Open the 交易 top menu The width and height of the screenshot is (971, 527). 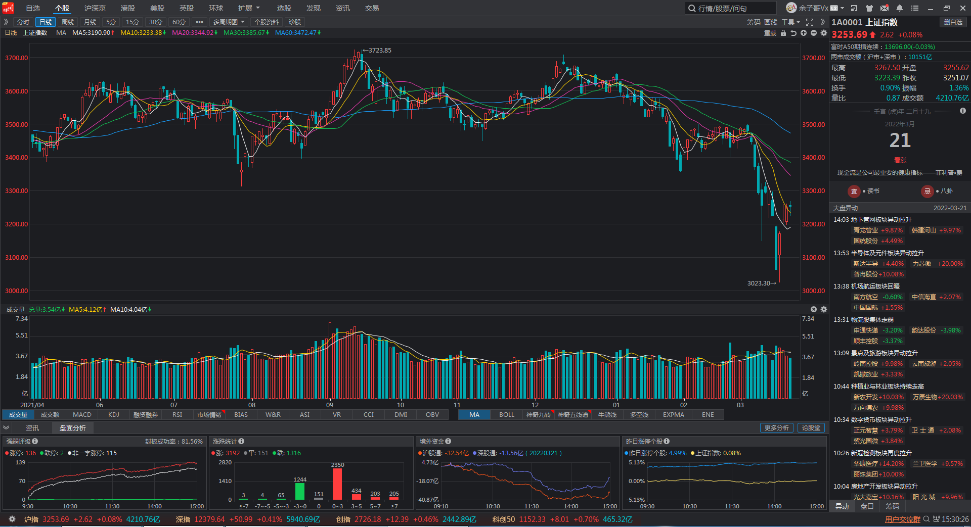[372, 8]
